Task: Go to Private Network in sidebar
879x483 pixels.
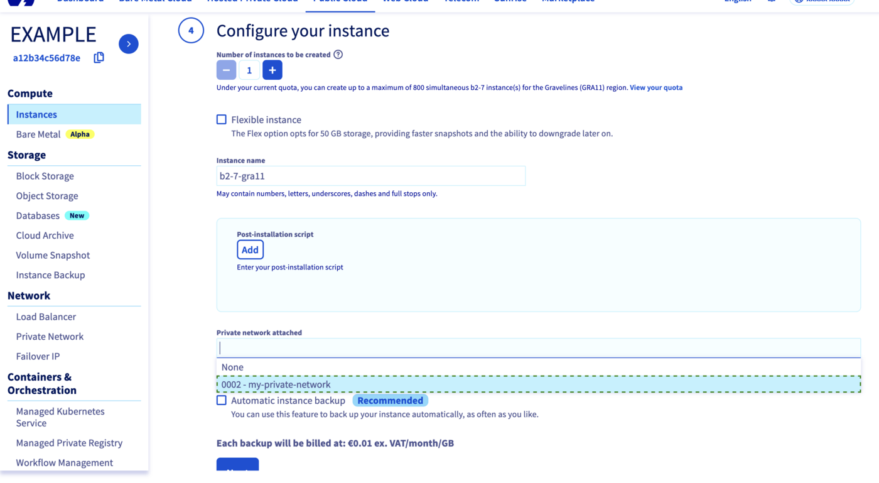Action: tap(50, 336)
